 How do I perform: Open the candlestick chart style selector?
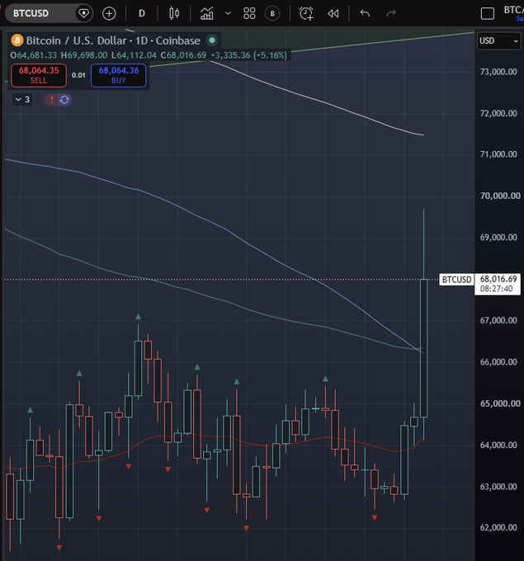174,13
